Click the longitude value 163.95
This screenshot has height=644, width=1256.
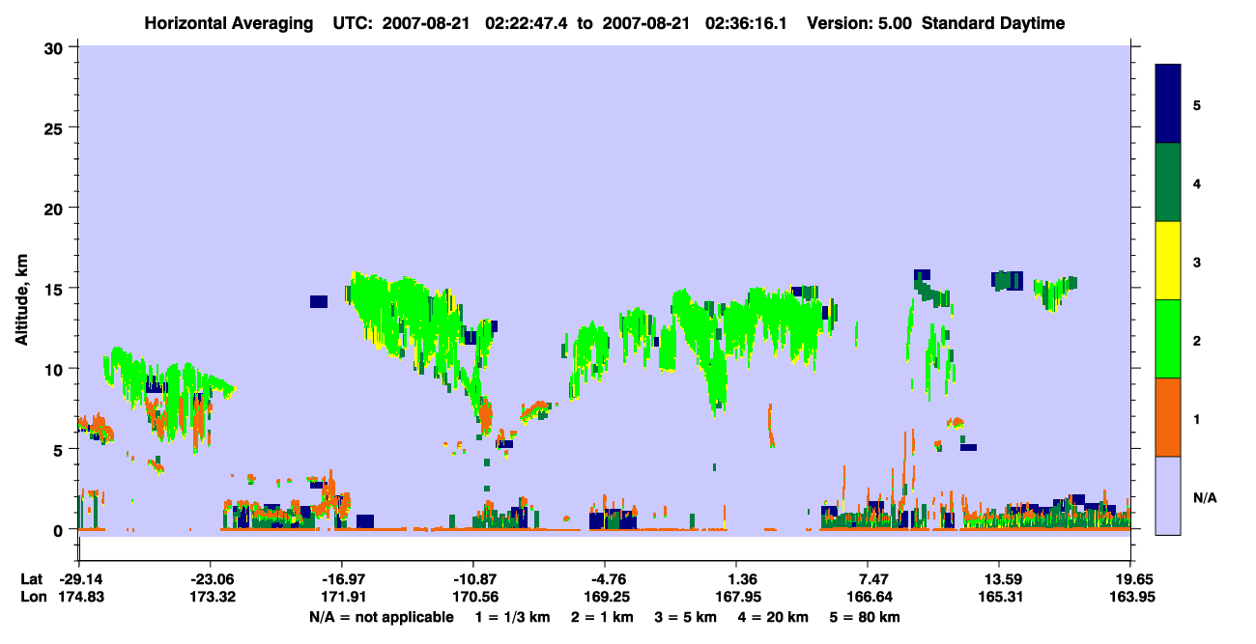point(1130,597)
